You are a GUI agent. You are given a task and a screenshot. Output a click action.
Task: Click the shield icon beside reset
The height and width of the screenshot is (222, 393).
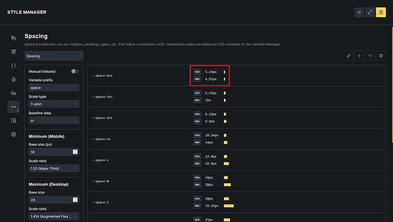(380, 56)
